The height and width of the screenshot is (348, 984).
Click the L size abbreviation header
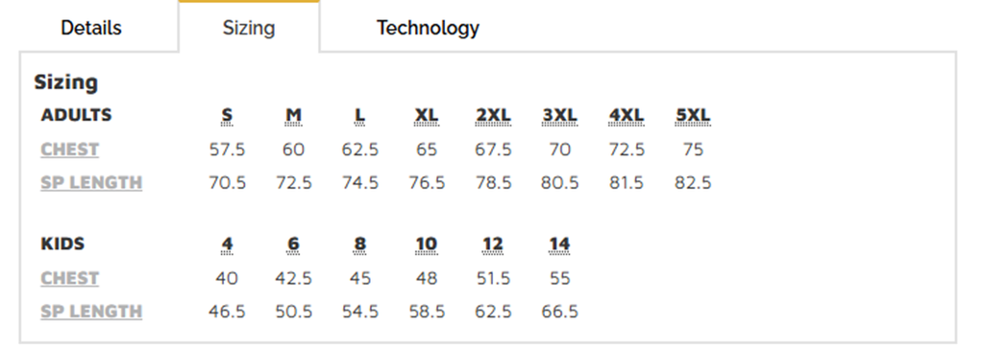pos(359,116)
